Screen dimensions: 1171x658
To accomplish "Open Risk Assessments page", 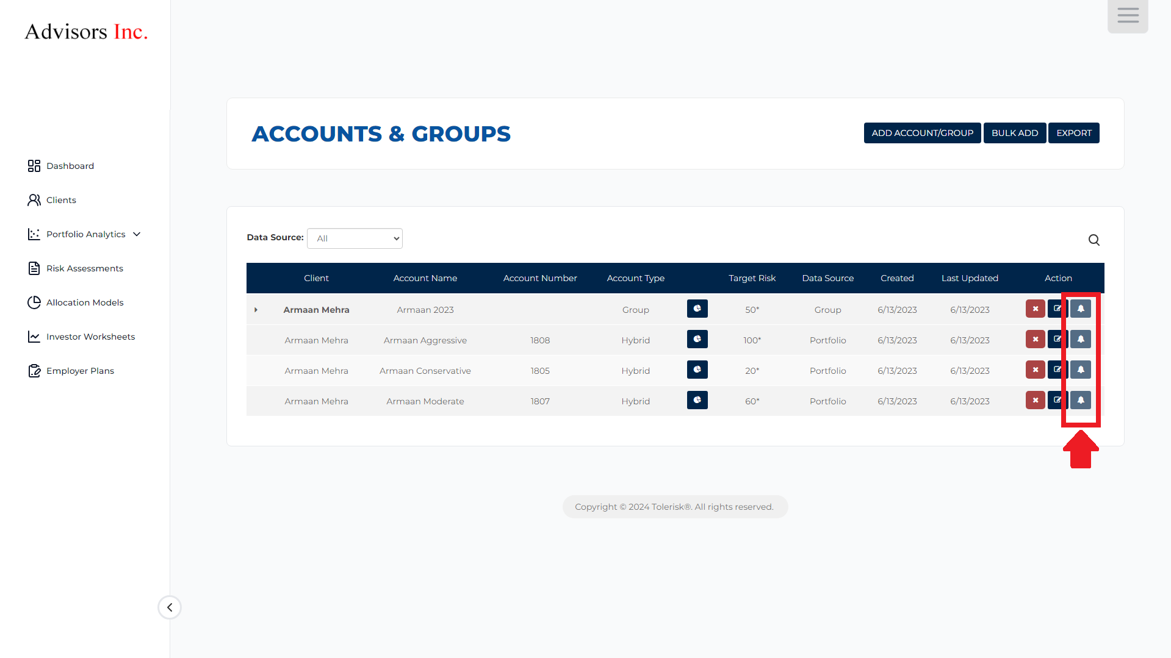I will click(x=84, y=268).
